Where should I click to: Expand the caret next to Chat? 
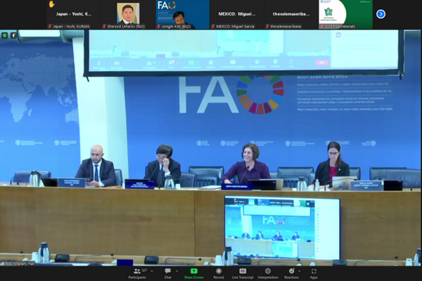tap(177, 270)
